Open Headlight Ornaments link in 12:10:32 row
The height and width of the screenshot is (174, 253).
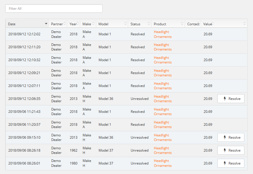(x=163, y=60)
